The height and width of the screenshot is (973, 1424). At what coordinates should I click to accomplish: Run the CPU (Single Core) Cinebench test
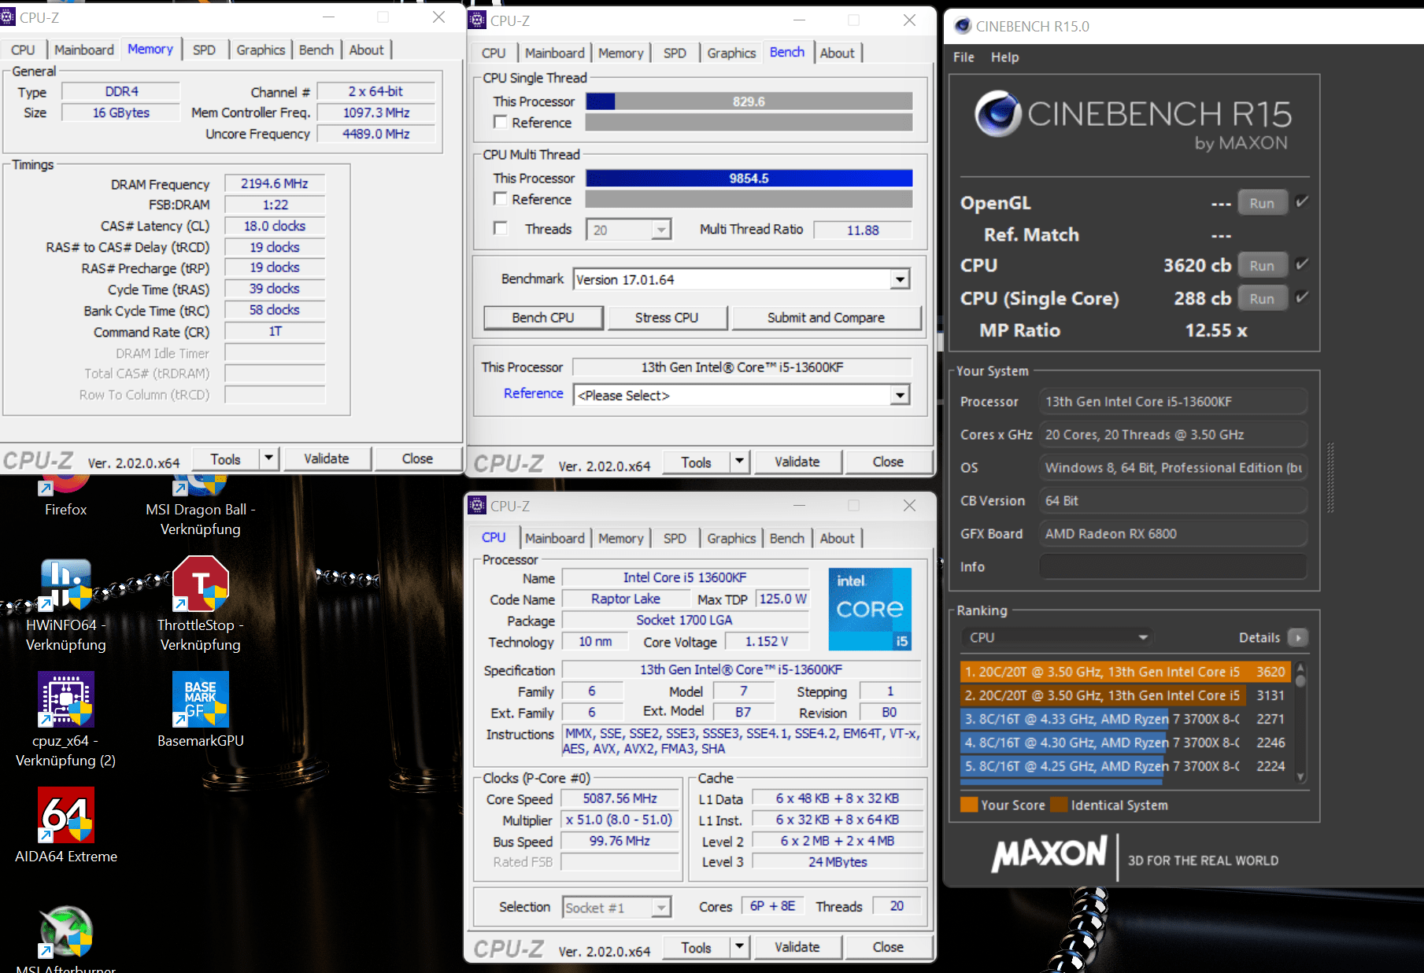pos(1261,299)
